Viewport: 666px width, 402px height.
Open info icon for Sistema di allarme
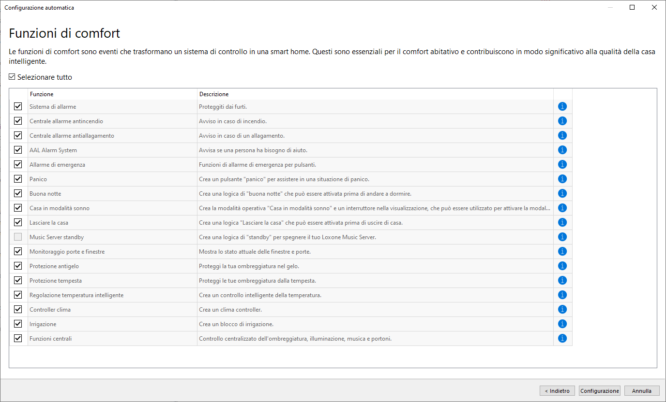coord(562,106)
